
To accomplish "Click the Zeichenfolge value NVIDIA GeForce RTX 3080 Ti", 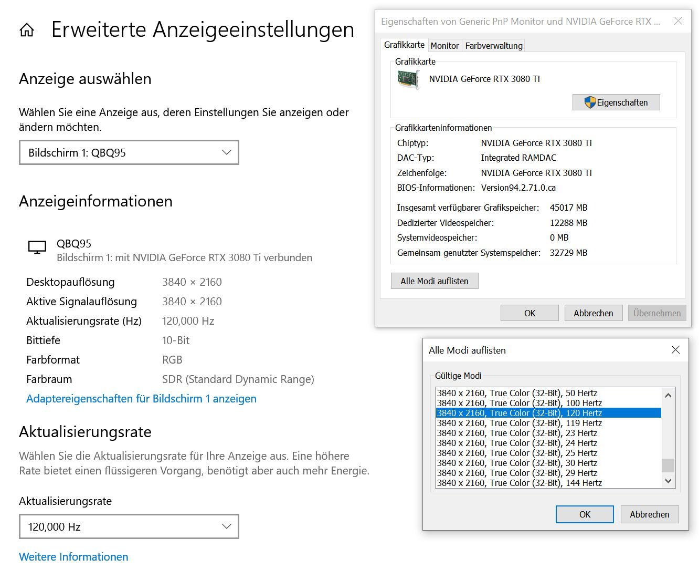I will (536, 173).
